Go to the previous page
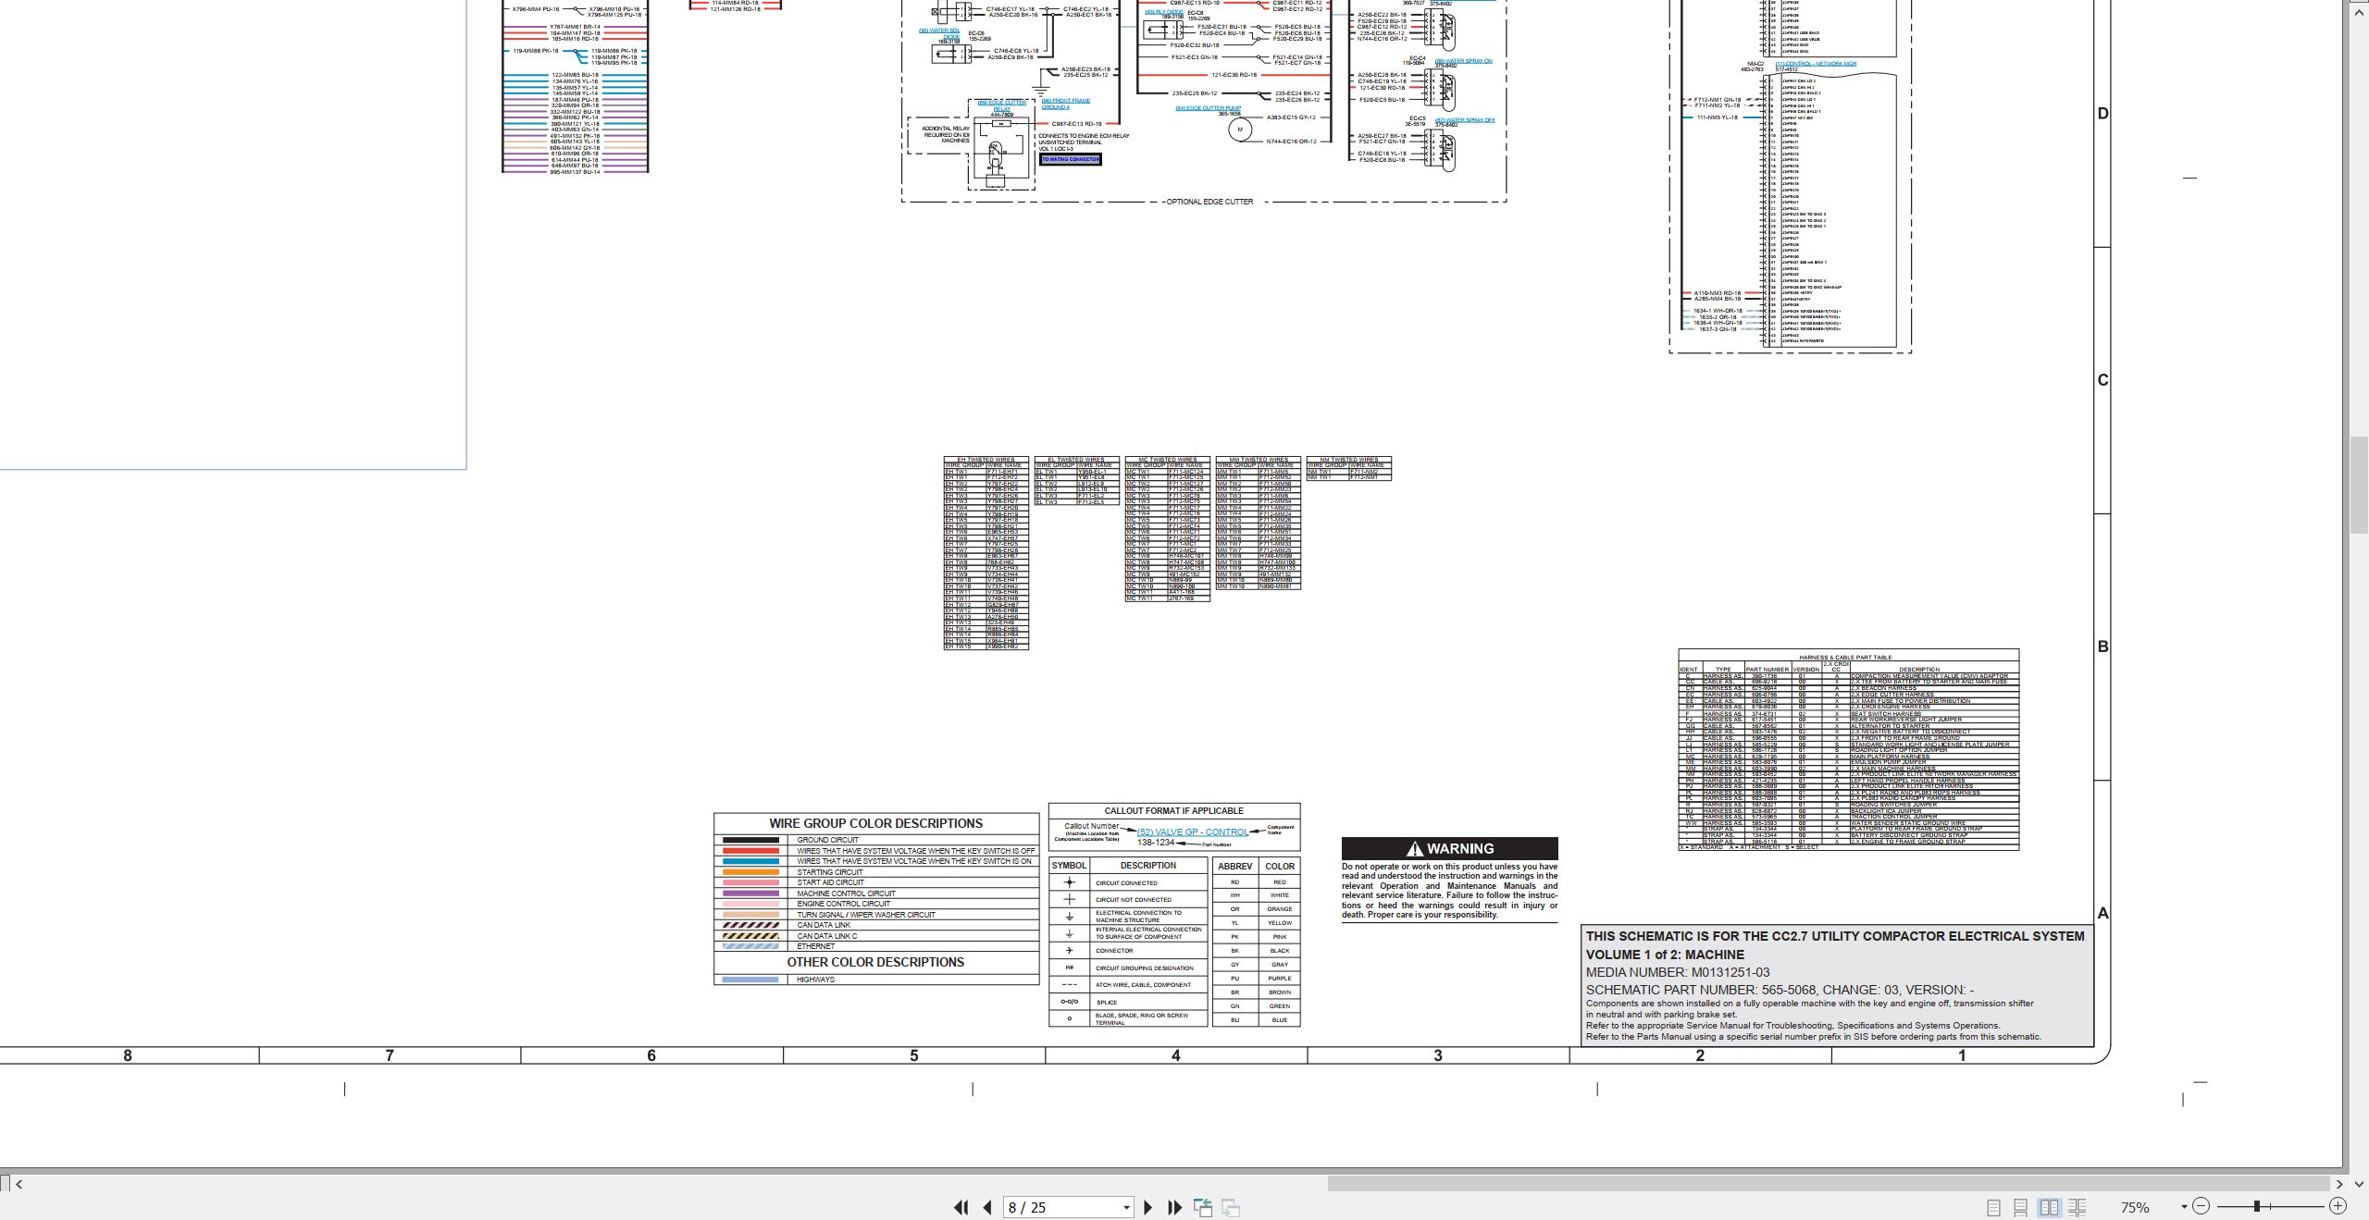The width and height of the screenshot is (2369, 1220). [x=987, y=1207]
